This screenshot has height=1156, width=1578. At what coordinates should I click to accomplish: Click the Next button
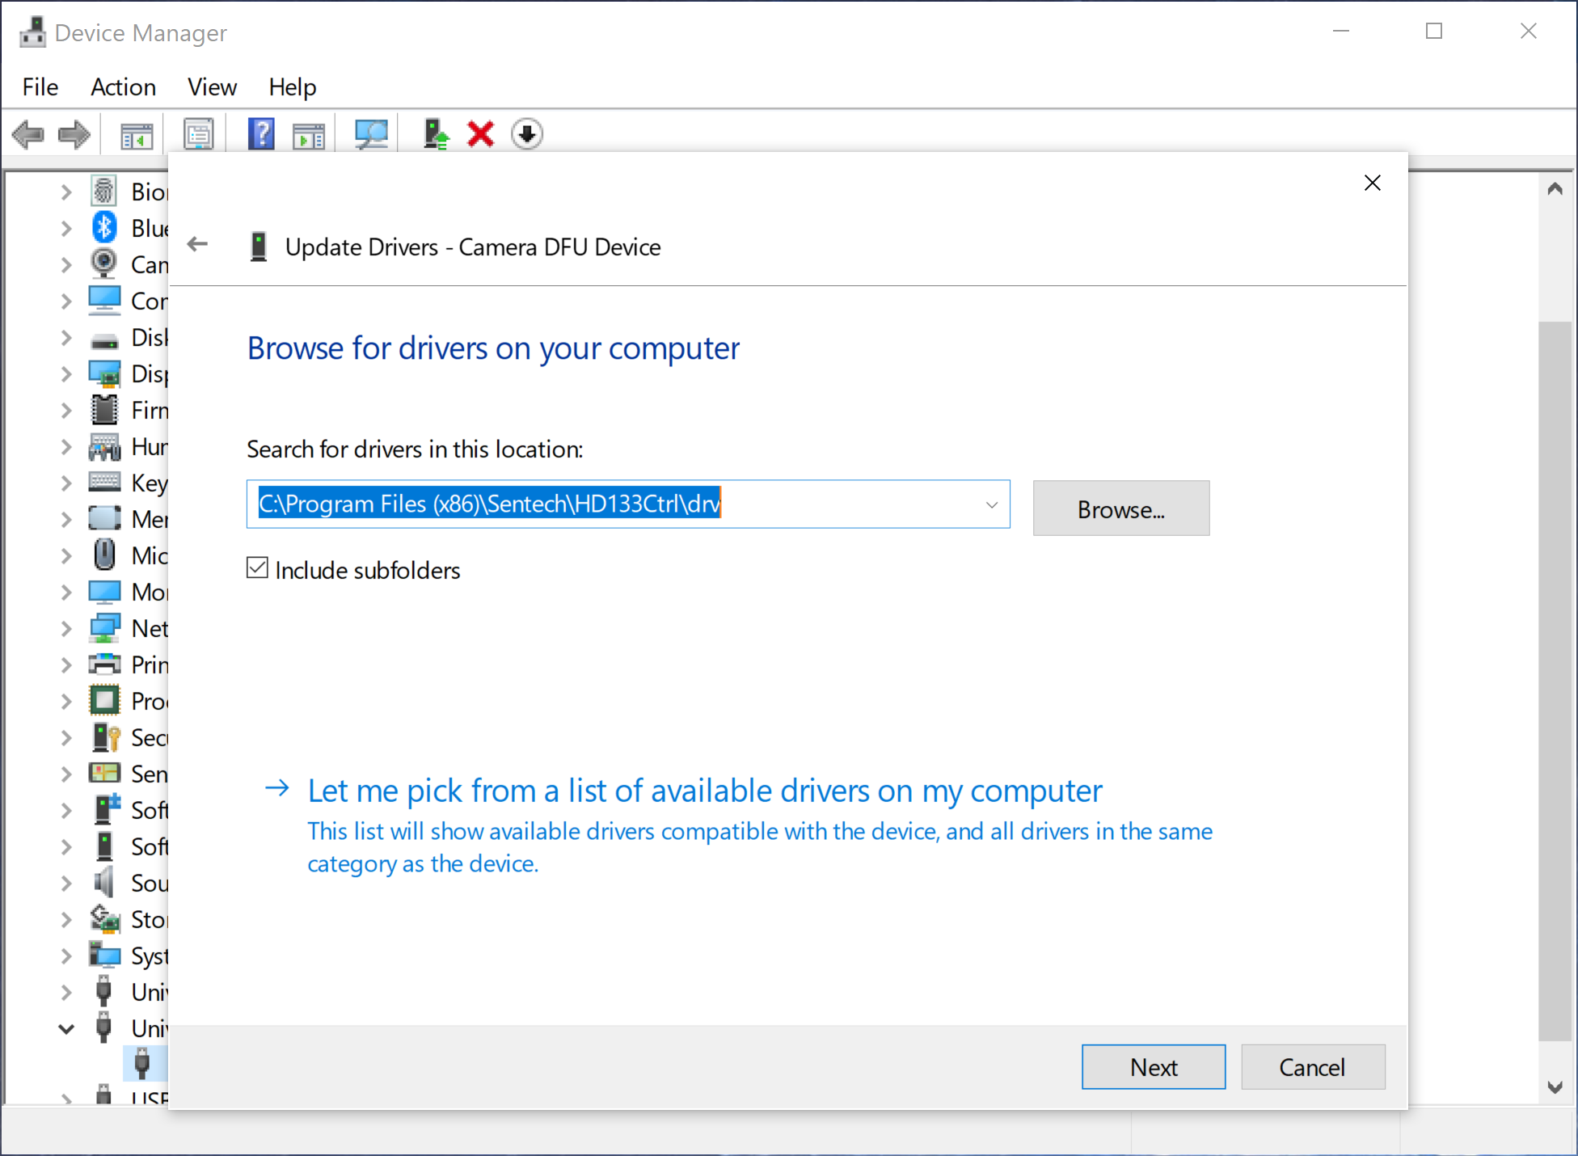[1153, 1067]
